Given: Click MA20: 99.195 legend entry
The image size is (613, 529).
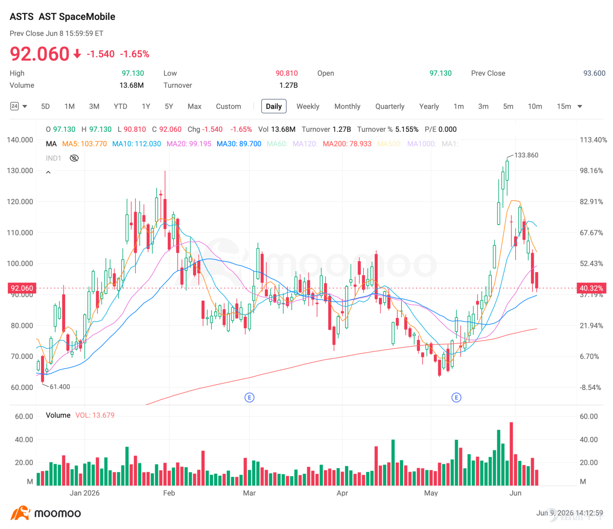Looking at the screenshot, I should (x=189, y=144).
